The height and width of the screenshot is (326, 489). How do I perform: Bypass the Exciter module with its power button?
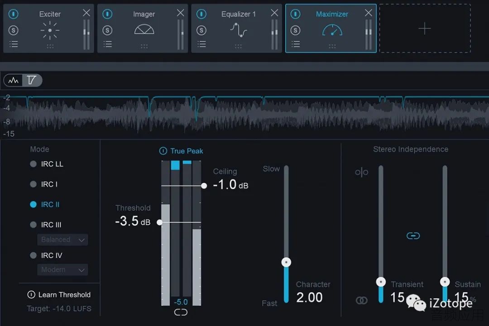click(14, 14)
